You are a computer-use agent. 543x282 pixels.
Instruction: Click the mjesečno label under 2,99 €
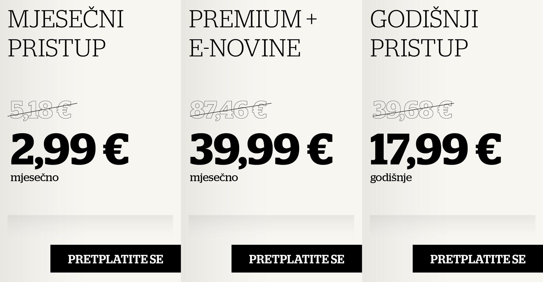pyautogui.click(x=35, y=178)
